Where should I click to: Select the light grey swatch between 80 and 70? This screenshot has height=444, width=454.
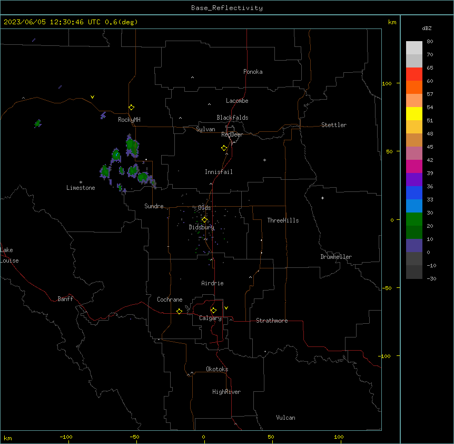coord(414,48)
